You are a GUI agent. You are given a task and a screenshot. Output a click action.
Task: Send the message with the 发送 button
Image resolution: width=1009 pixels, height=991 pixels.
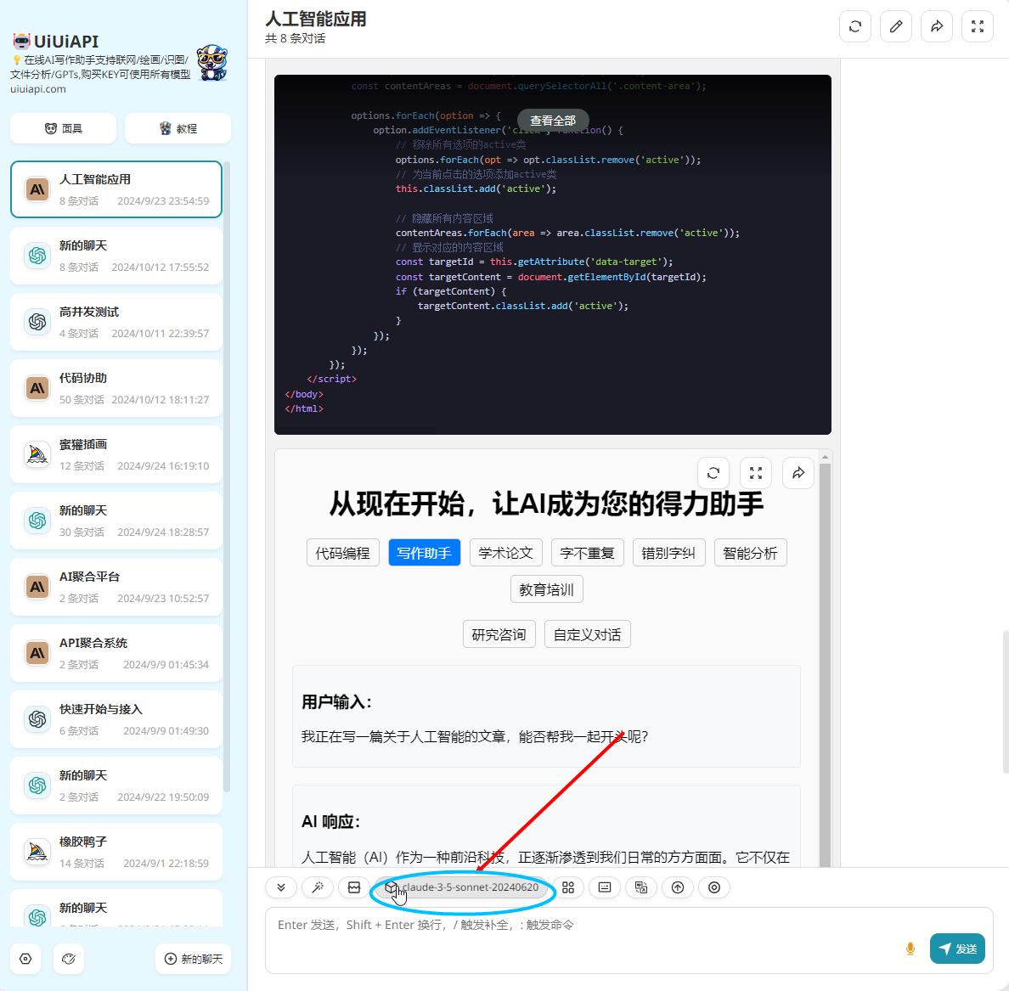pyautogui.click(x=957, y=949)
